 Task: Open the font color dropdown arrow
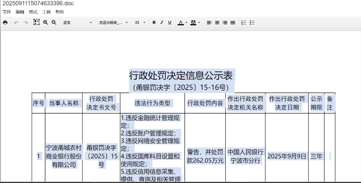coord(186,22)
